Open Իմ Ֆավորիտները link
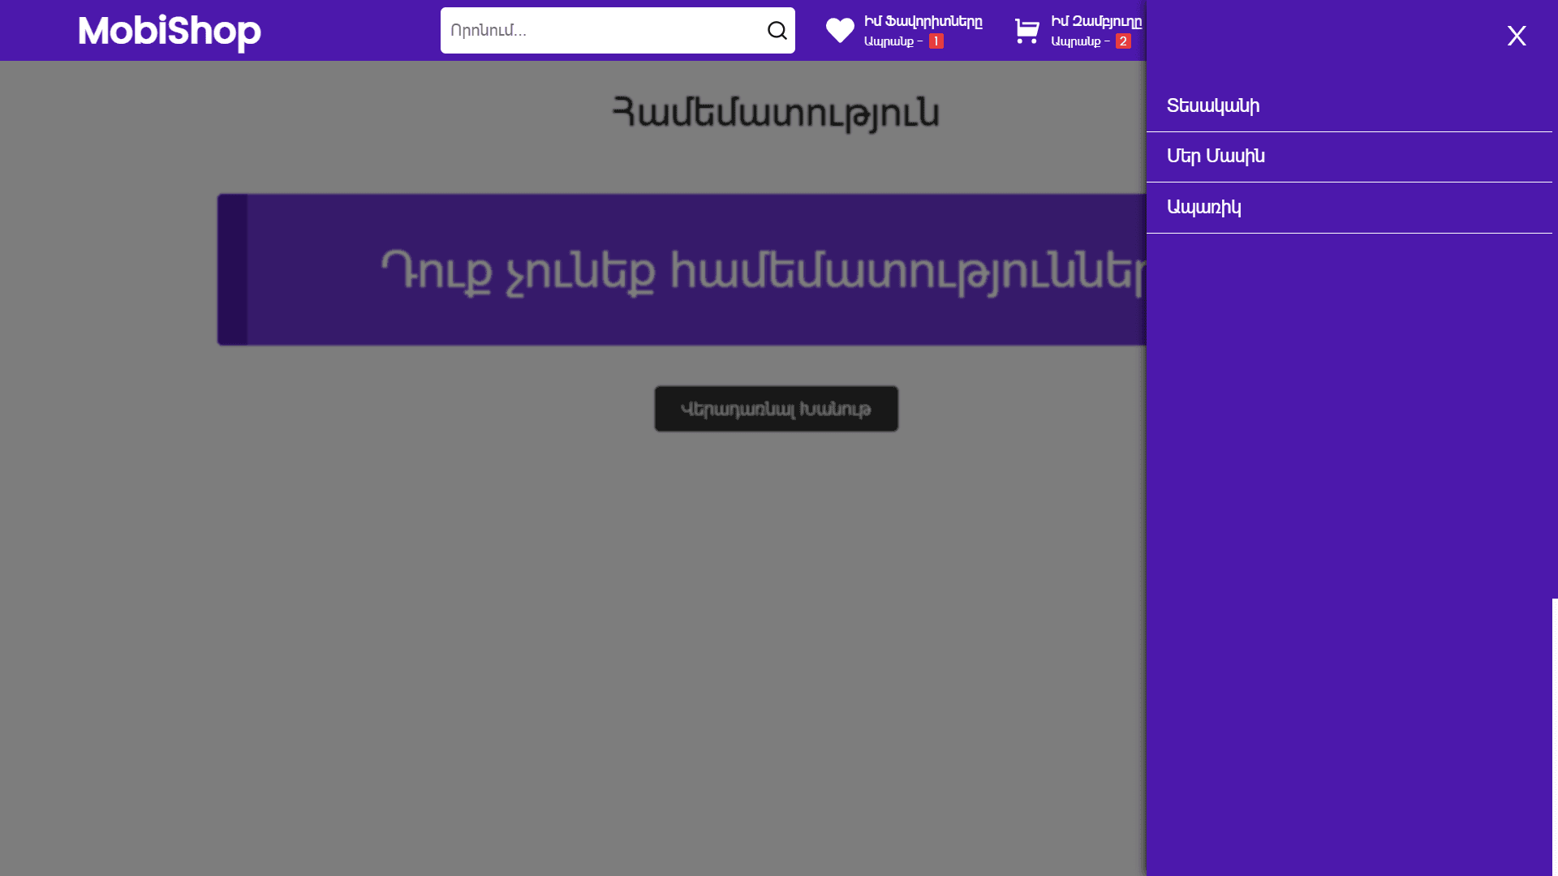 point(923,21)
